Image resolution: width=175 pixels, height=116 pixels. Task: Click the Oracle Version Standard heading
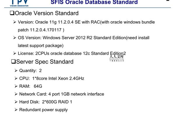click(47, 13)
